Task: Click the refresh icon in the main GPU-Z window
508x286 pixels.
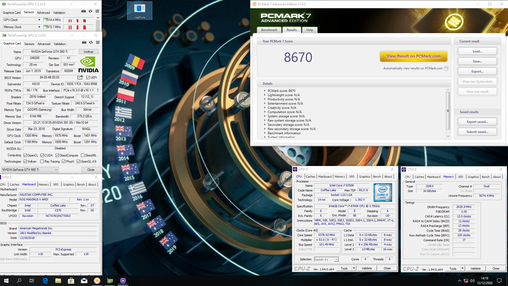Action: coord(91,42)
